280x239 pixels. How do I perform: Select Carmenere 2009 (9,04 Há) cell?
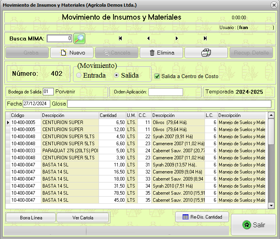click(x=178, y=172)
